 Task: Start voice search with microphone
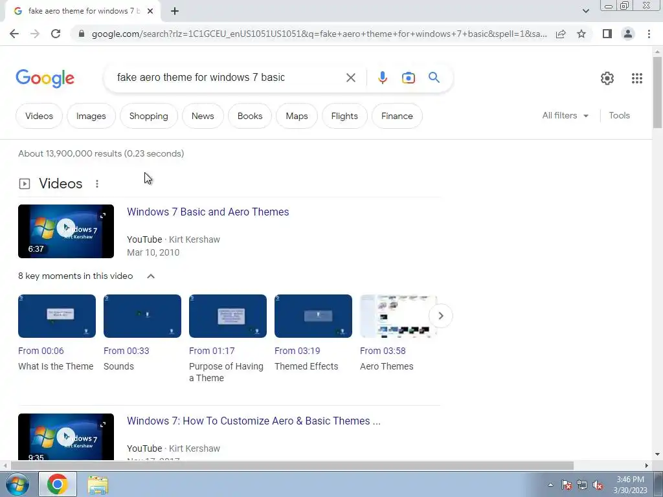pos(382,78)
